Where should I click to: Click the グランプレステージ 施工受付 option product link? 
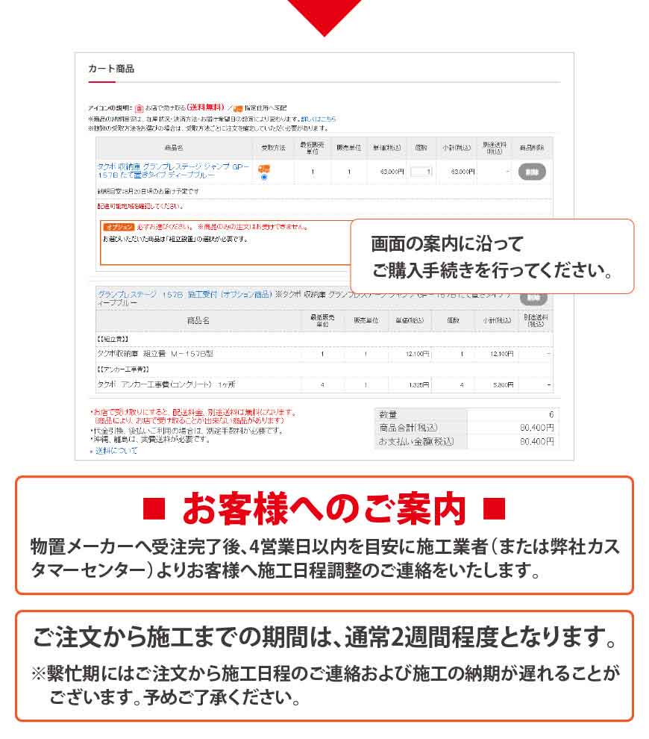(x=184, y=295)
